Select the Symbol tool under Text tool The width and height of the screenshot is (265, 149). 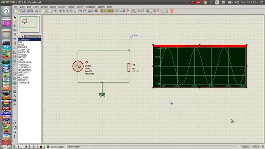(x=15, y=100)
